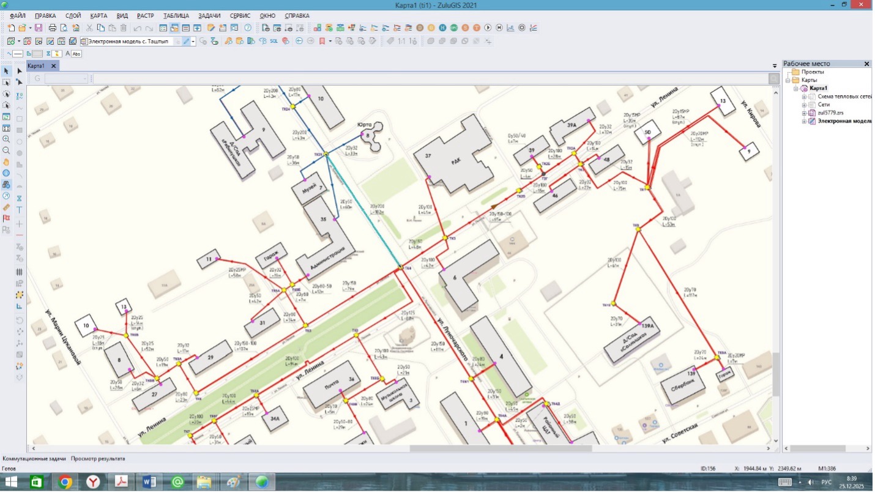
Task: Click the Information (i) tool icon
Action: 7,173
